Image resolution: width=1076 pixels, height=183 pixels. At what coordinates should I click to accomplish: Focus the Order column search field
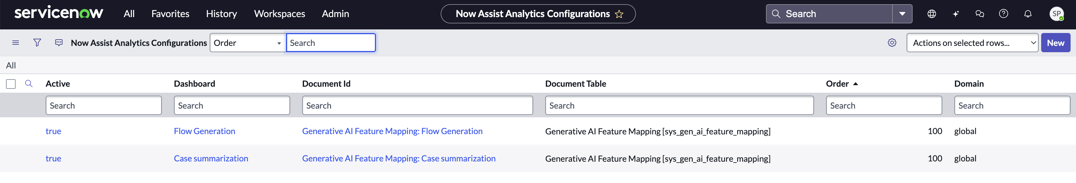click(884, 106)
